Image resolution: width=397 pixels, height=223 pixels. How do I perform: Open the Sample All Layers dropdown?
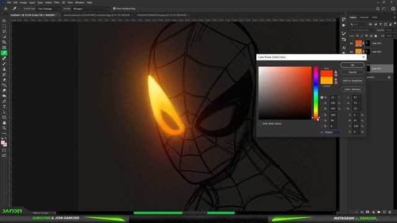click(x=91, y=9)
